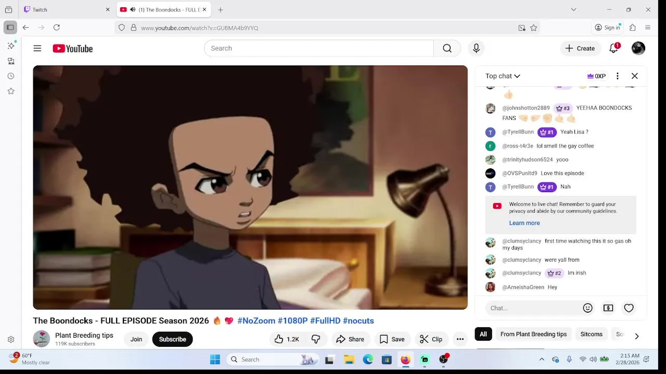Dislike the Boondocks video
Image resolution: width=666 pixels, height=374 pixels.
tap(316, 339)
